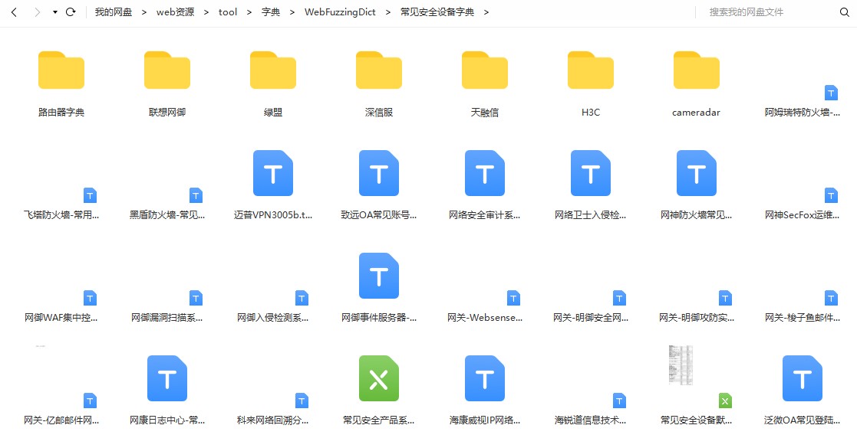Click the 路由器字典 folder name
This screenshot has width=857, height=448.
tap(61, 113)
